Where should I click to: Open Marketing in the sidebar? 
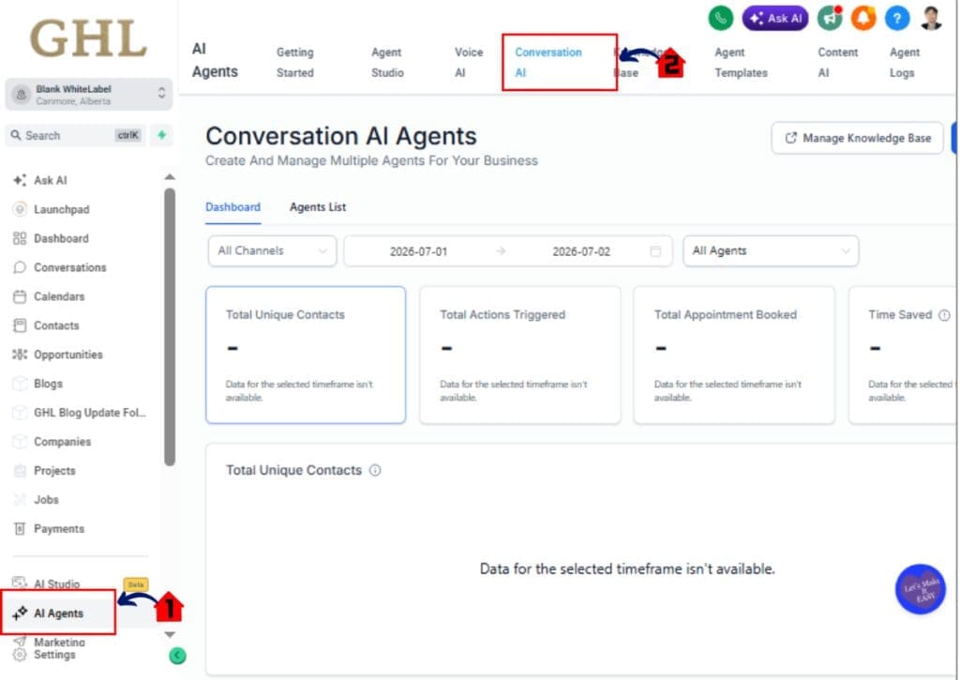(x=50, y=642)
